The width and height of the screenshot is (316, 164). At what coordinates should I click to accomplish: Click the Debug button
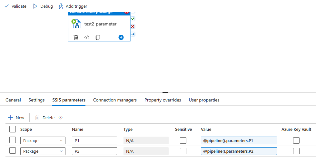43,6
